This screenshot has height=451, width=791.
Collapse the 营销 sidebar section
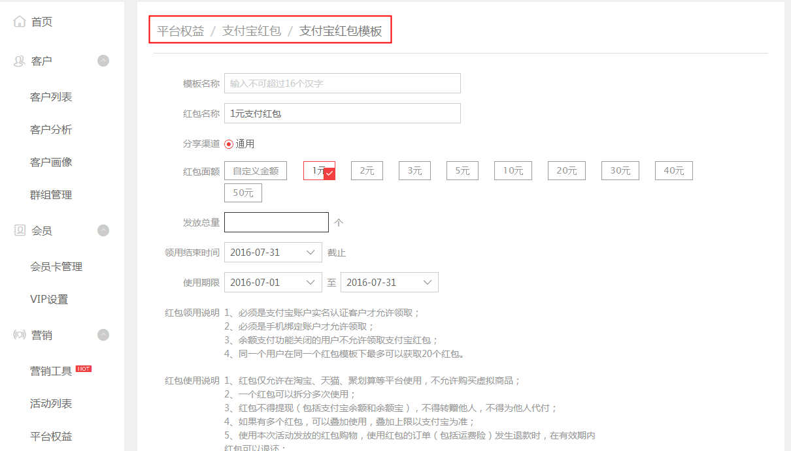(x=103, y=335)
